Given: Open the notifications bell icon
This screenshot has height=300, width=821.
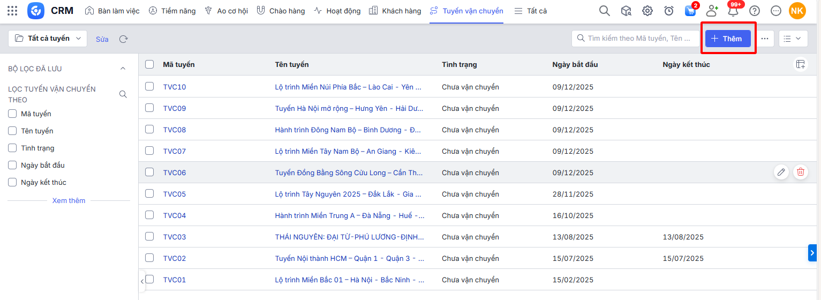Looking at the screenshot, I should point(733,11).
